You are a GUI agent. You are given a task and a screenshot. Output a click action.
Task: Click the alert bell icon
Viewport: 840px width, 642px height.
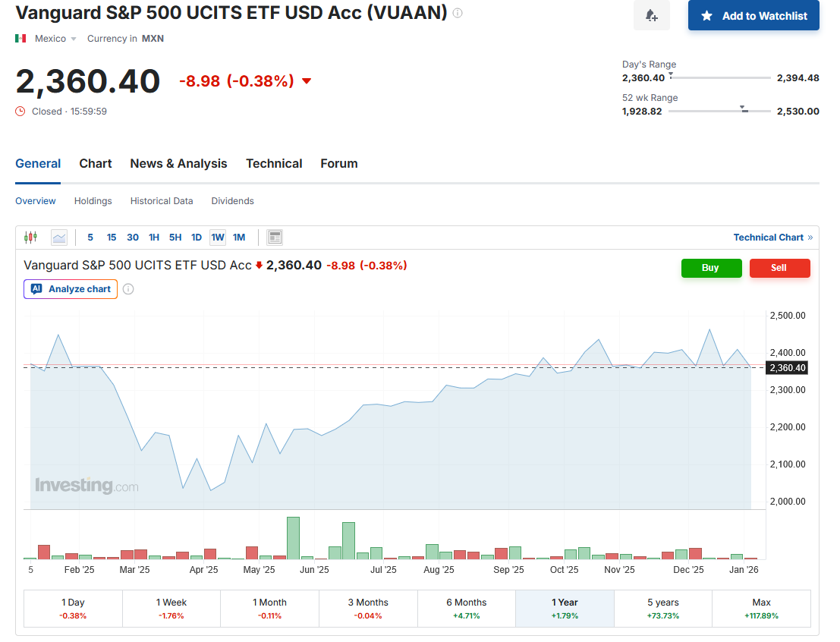click(651, 15)
